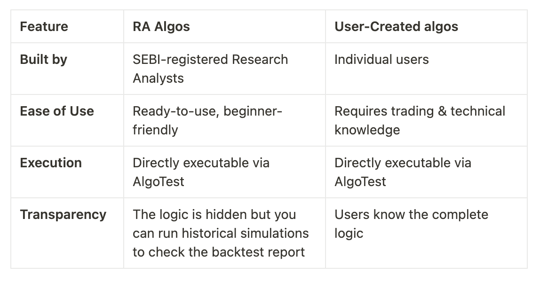Click the User-Created algos column header

pos(396,27)
